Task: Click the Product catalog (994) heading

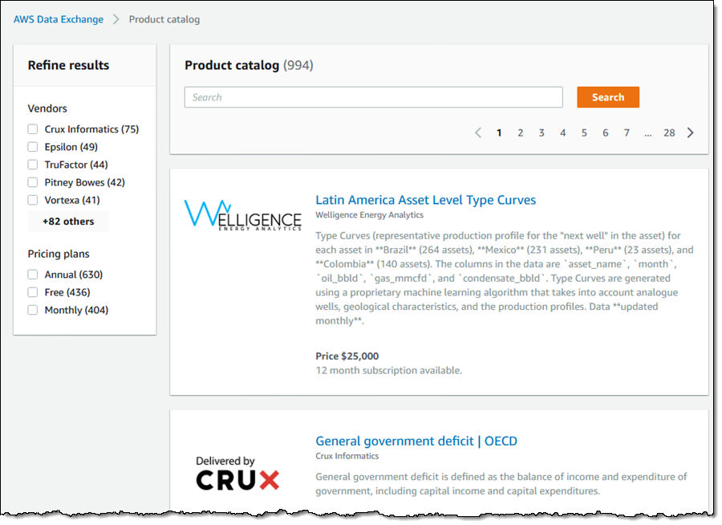Action: click(x=249, y=66)
